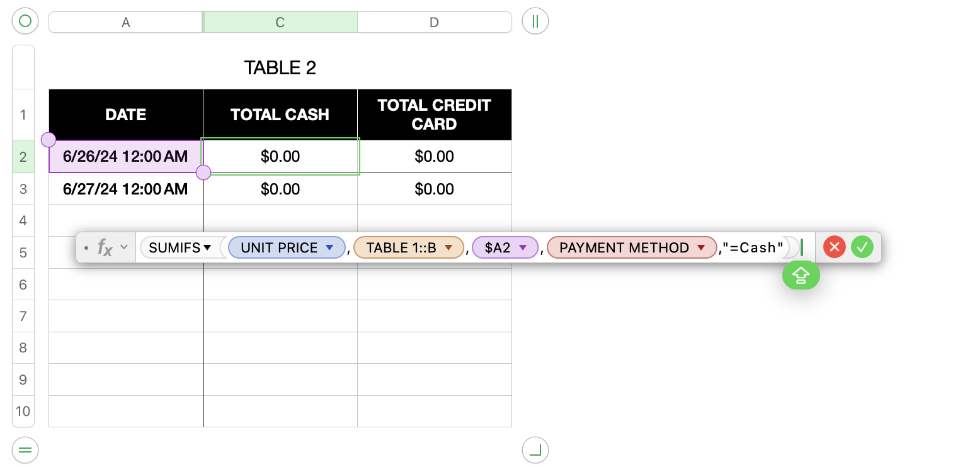
Task: Click the add columns handle
Action: (535, 21)
